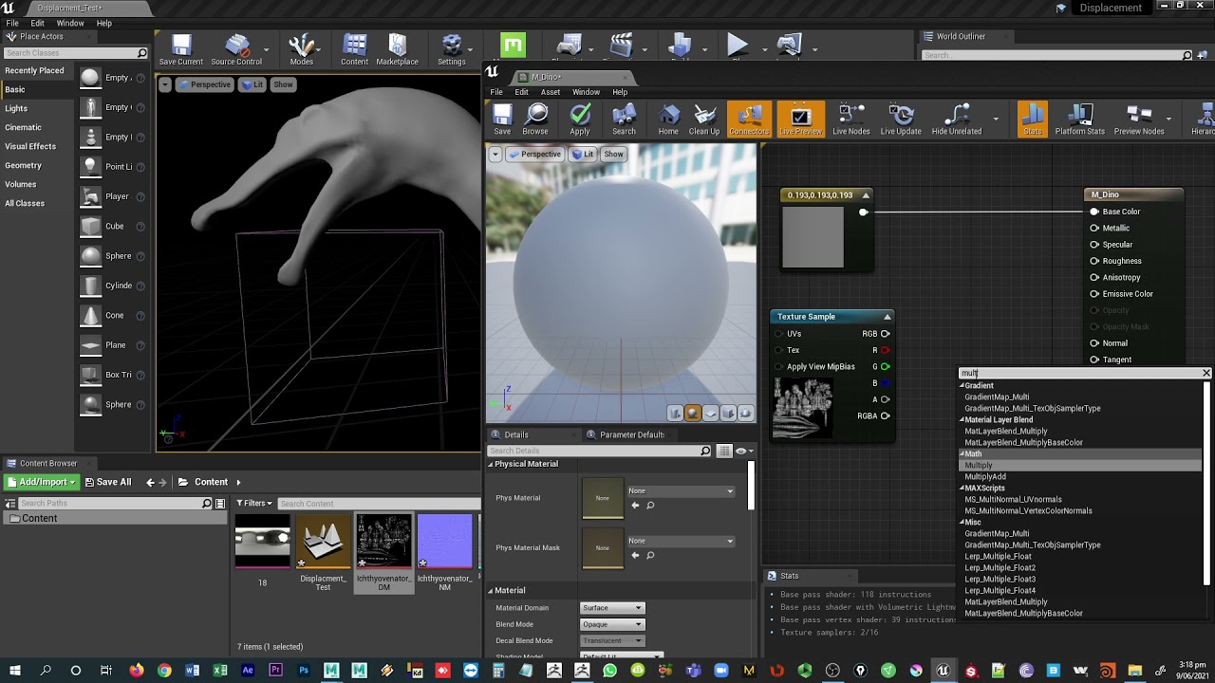
Task: Open Phys Material None dropdown
Action: (681, 490)
